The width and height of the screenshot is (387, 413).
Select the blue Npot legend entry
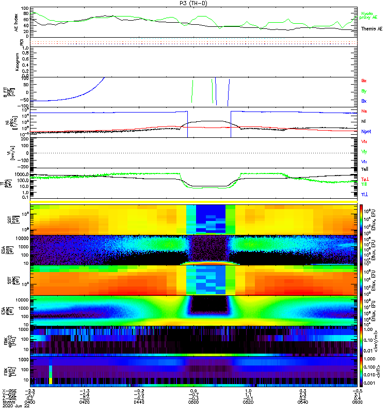(x=366, y=132)
